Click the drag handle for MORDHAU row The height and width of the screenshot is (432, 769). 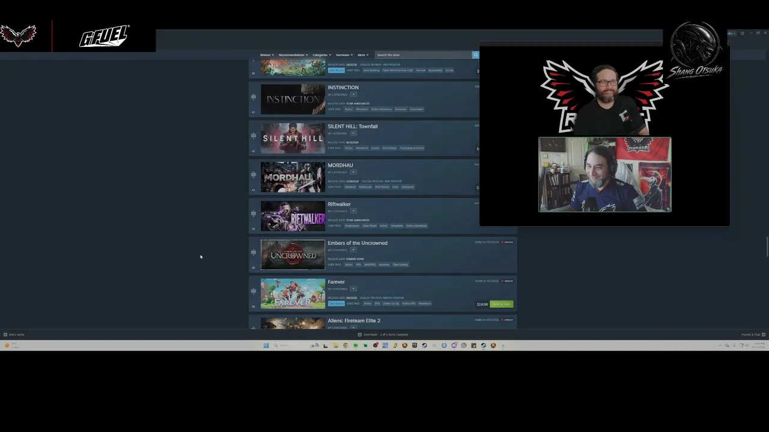pos(254,175)
